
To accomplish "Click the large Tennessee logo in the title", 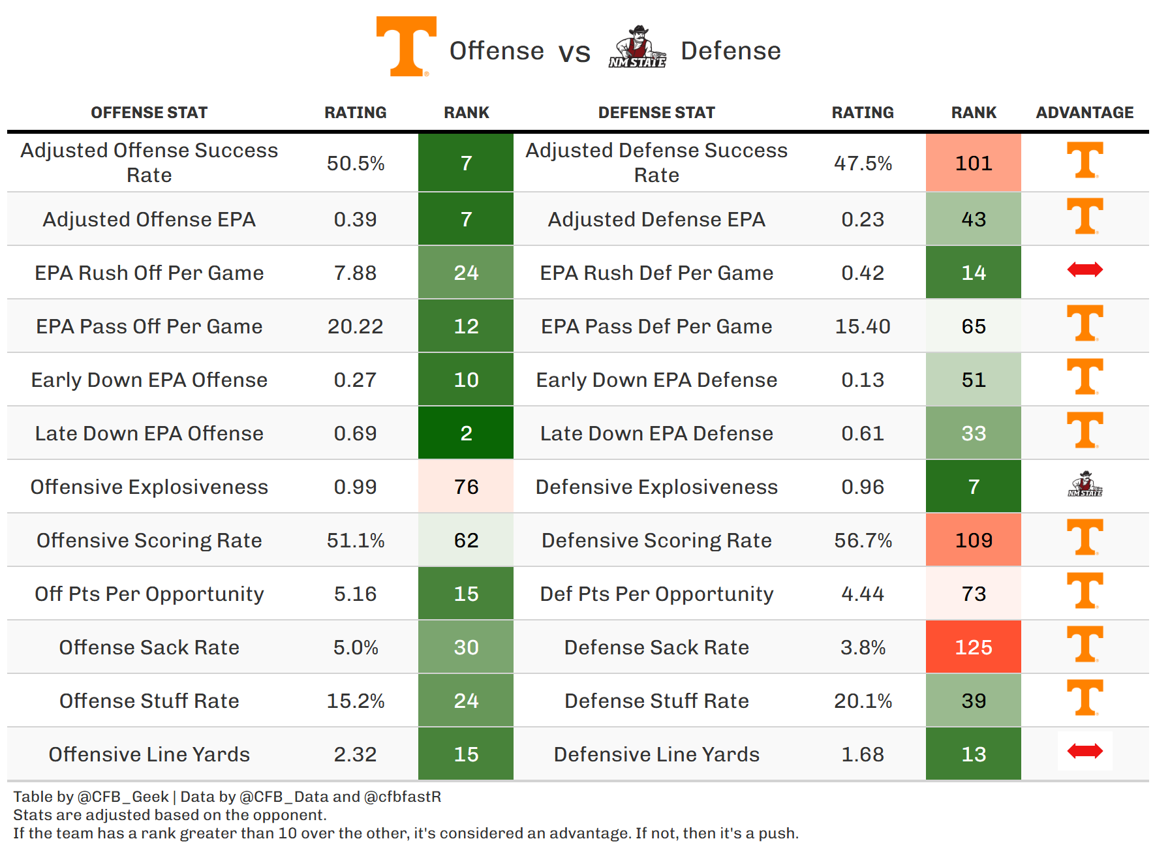I will 406,46.
